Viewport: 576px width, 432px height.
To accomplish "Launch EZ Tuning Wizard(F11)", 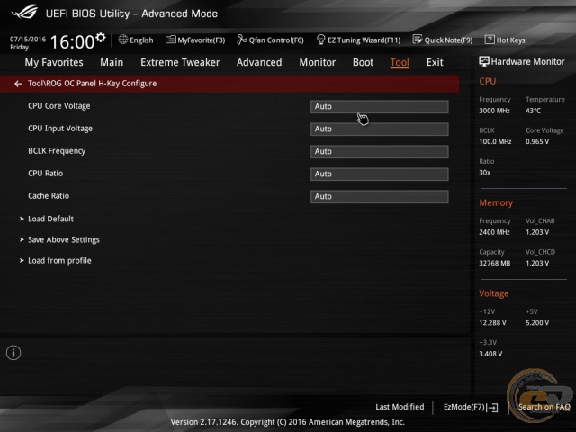I will click(358, 40).
